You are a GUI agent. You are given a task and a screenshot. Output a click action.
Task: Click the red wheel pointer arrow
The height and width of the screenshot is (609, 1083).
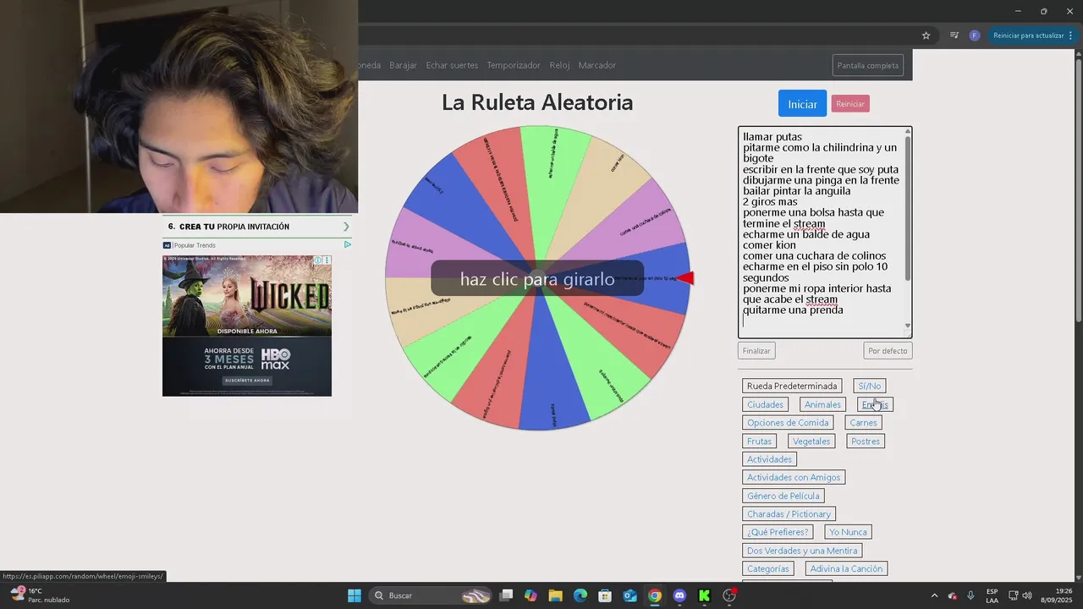point(685,278)
